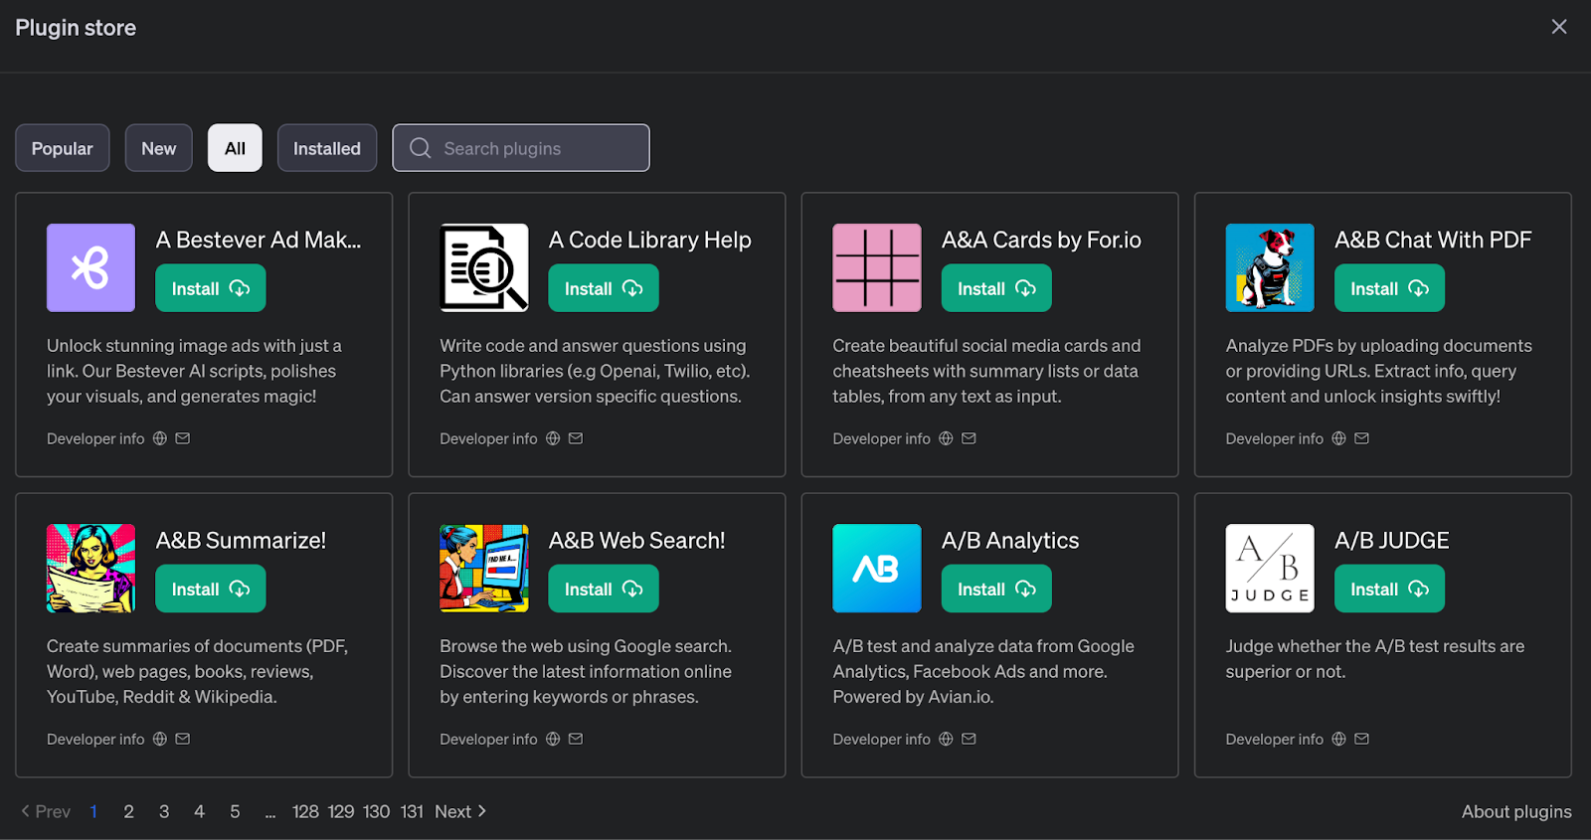Click the Search plugins input field
This screenshot has height=840, width=1591.
537,148
